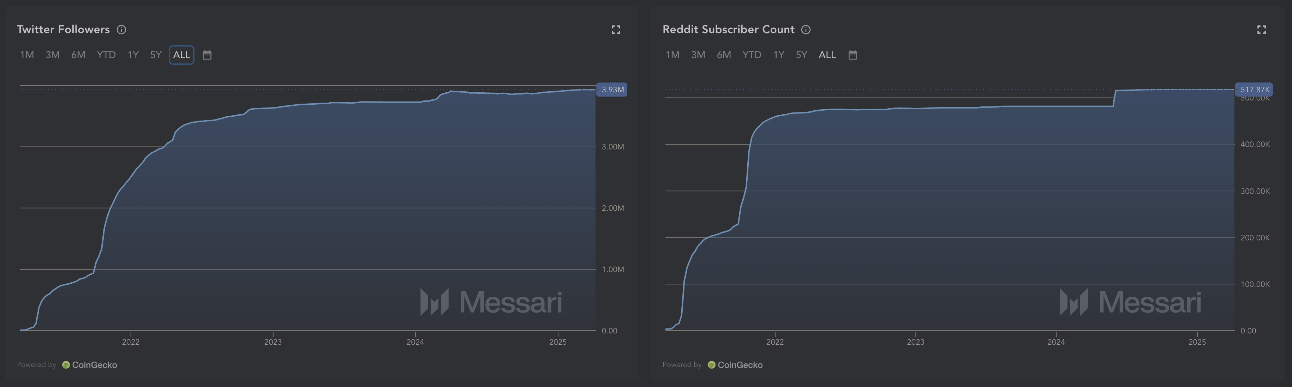
Task: Expand Twitter Followers chart to fullscreen
Action: (616, 30)
